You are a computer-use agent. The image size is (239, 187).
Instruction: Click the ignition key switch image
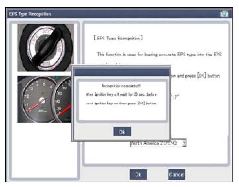click(x=45, y=48)
